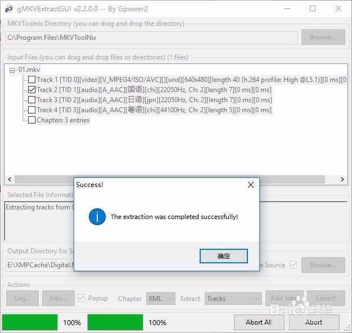Check the Track 1 video checkbox
The image size is (352, 333).
pyautogui.click(x=31, y=79)
